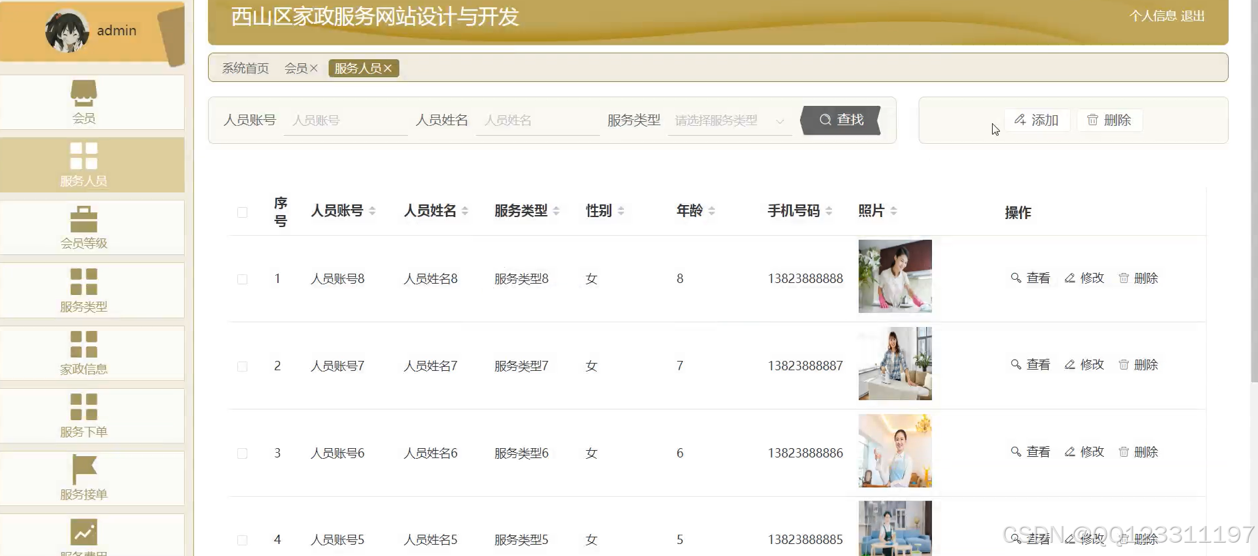Viewport: 1258px width, 556px height.
Task: Open the 服务类型 grid icon
Action: pos(84,282)
